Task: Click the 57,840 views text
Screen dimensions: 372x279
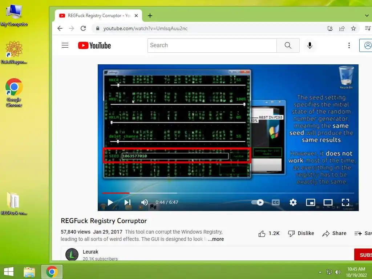Action: [76, 232]
